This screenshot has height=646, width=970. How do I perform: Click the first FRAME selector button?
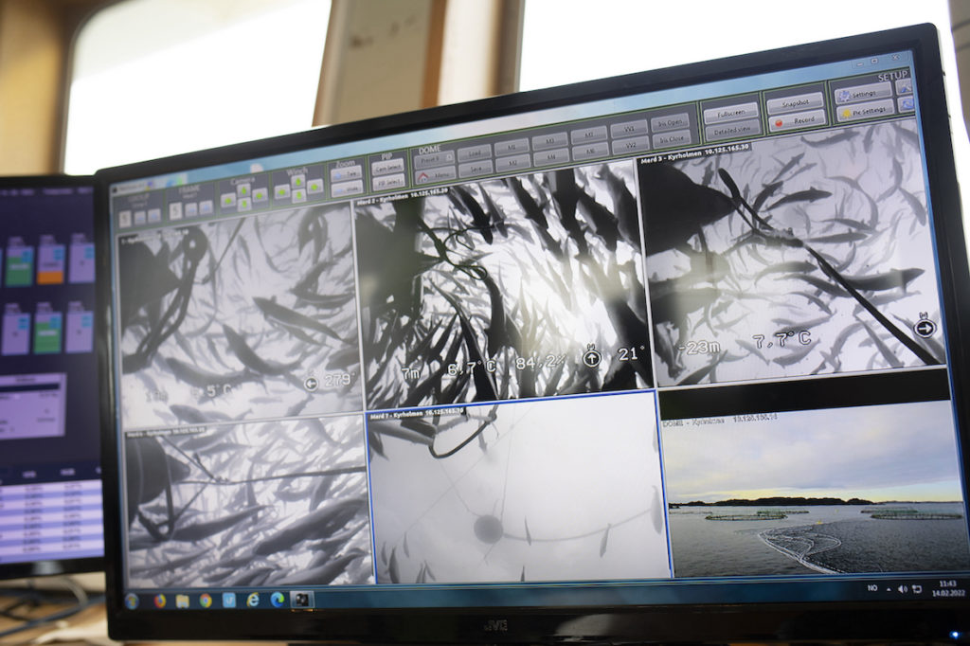(x=175, y=211)
